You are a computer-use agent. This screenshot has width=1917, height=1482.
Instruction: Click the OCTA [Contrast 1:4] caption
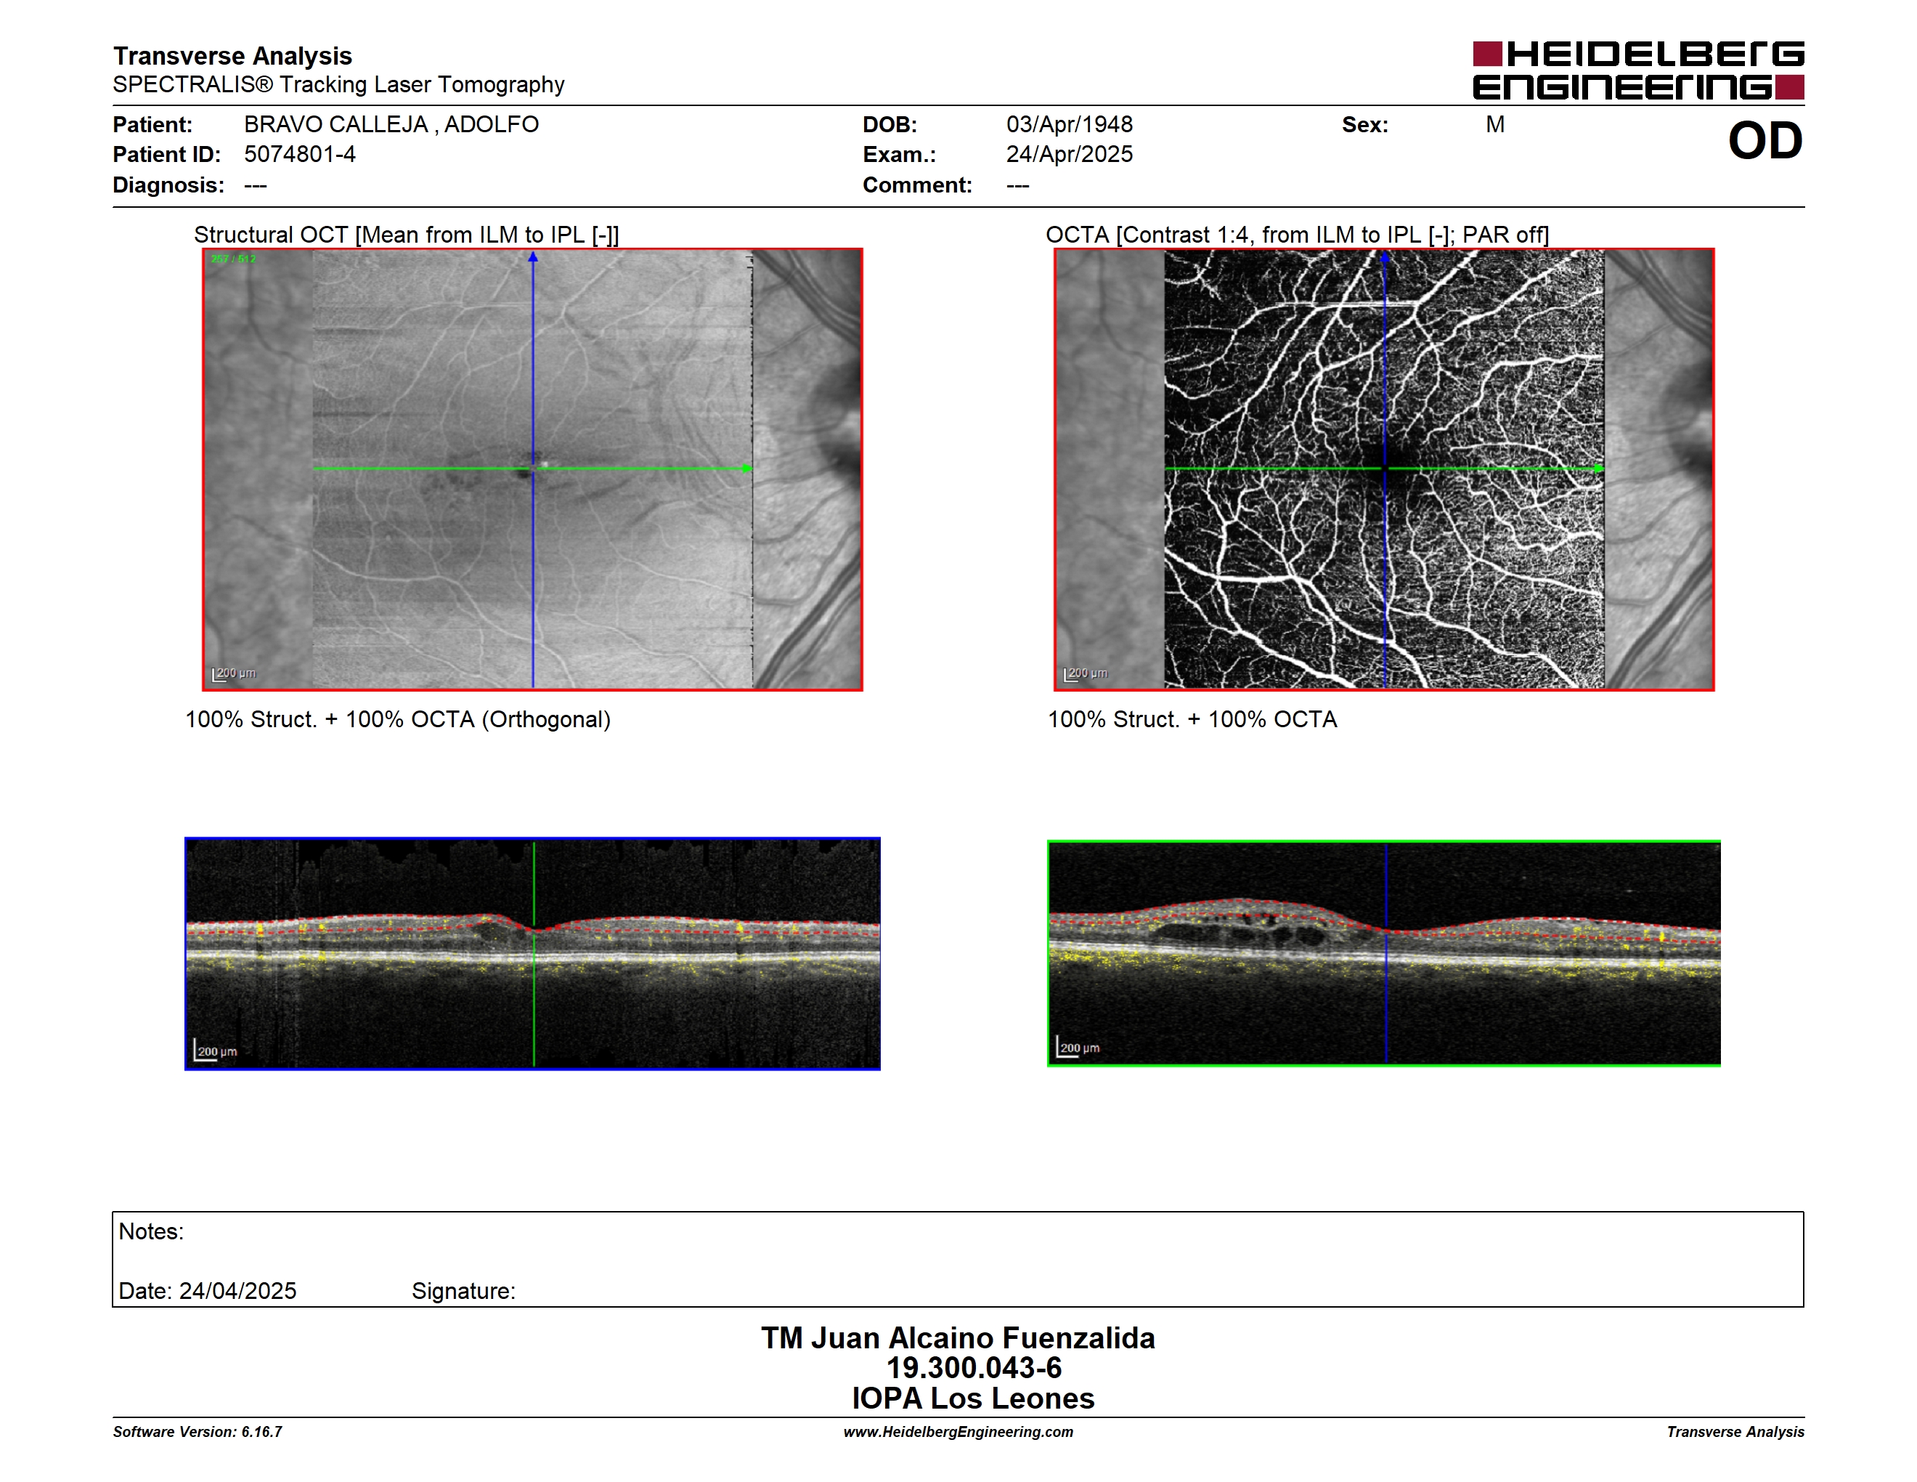click(1298, 235)
